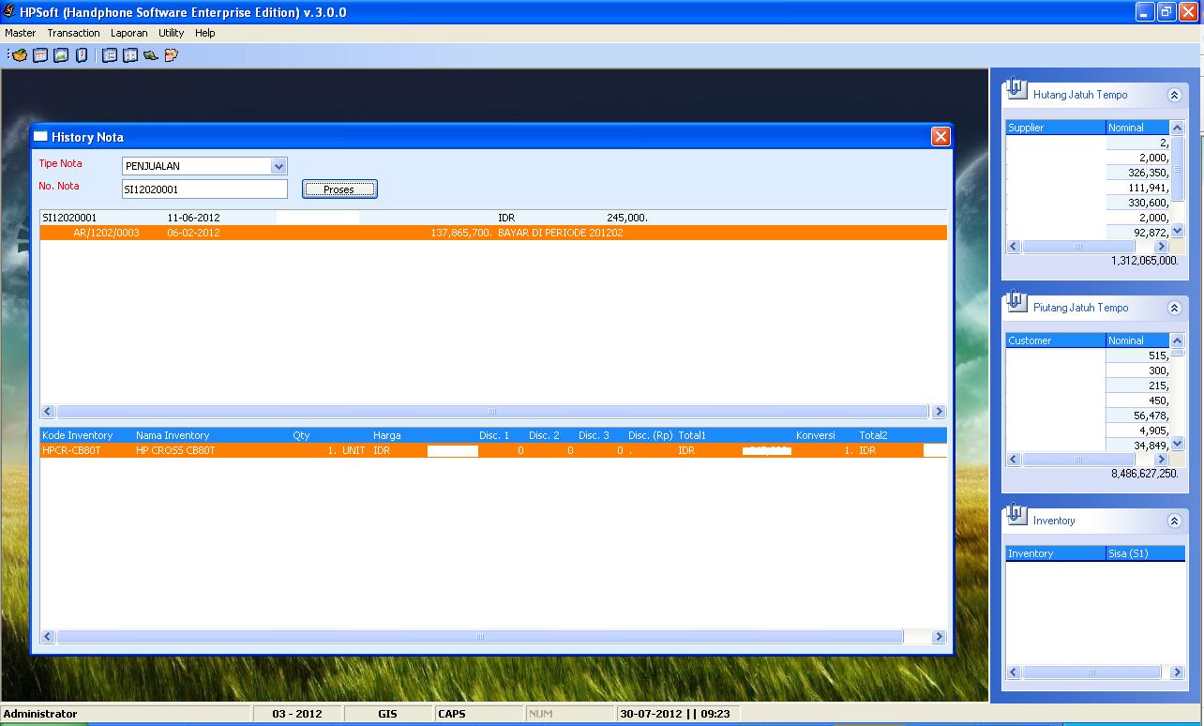Click left arrow of upper nota list scrollbar
Image resolution: width=1204 pixels, height=726 pixels.
[48, 412]
